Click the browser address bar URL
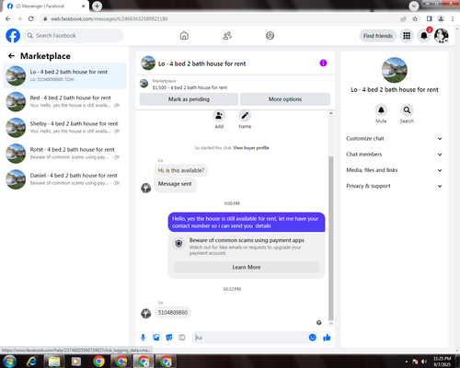Screen dimensions: 460x368 (109, 19)
